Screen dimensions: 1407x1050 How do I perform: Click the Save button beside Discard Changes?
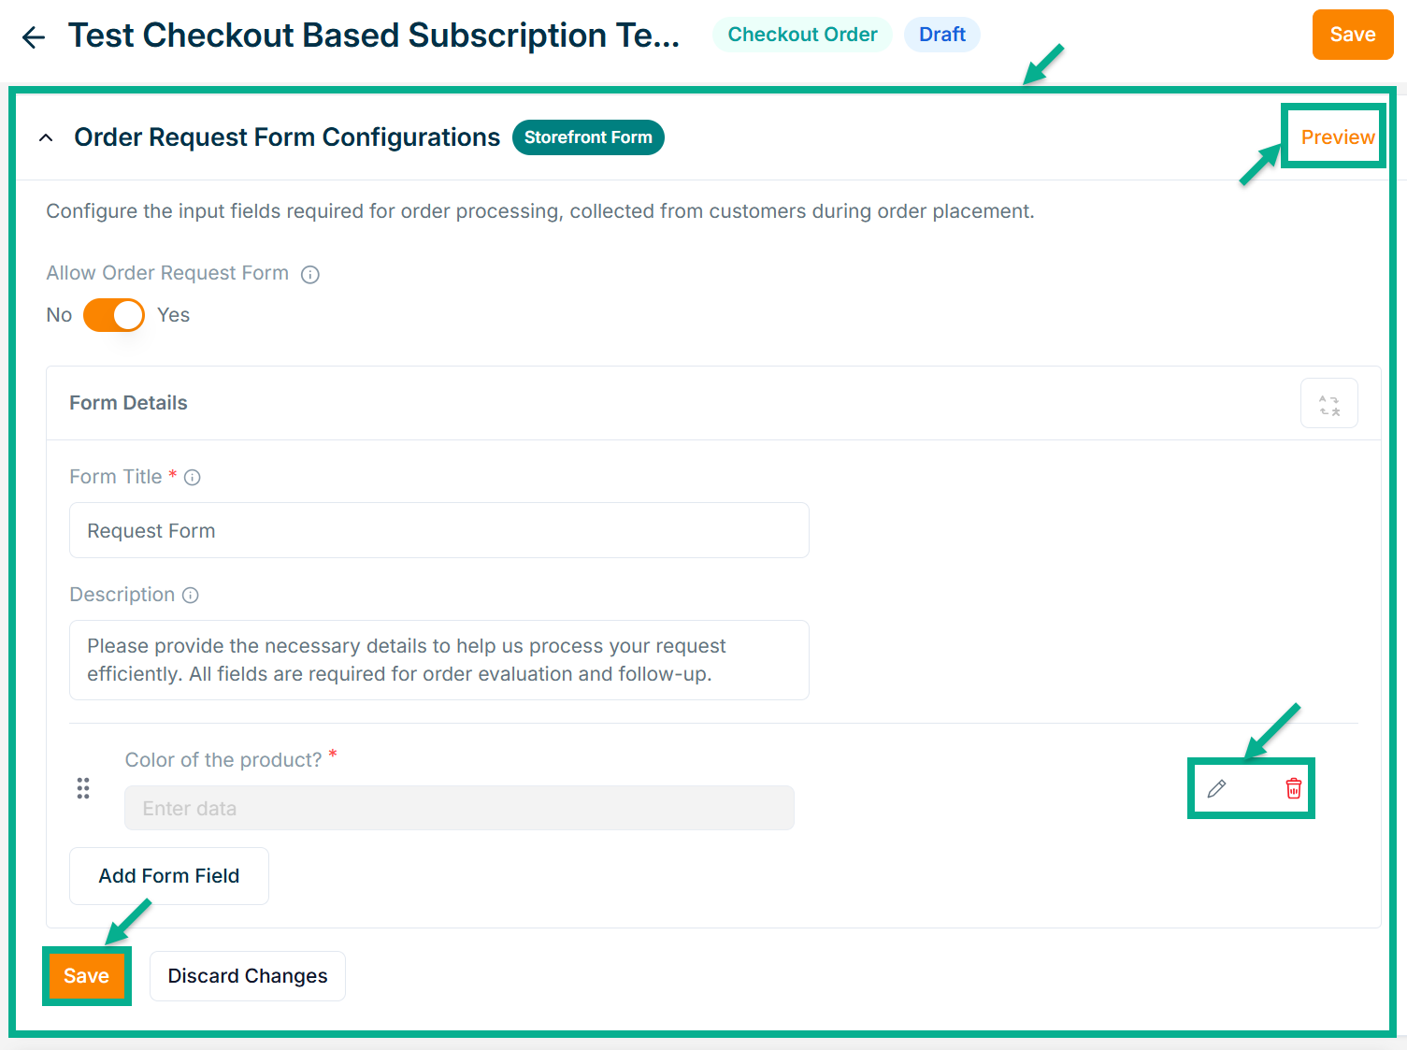point(86,976)
